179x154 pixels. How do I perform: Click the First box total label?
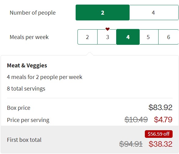click(x=24, y=140)
